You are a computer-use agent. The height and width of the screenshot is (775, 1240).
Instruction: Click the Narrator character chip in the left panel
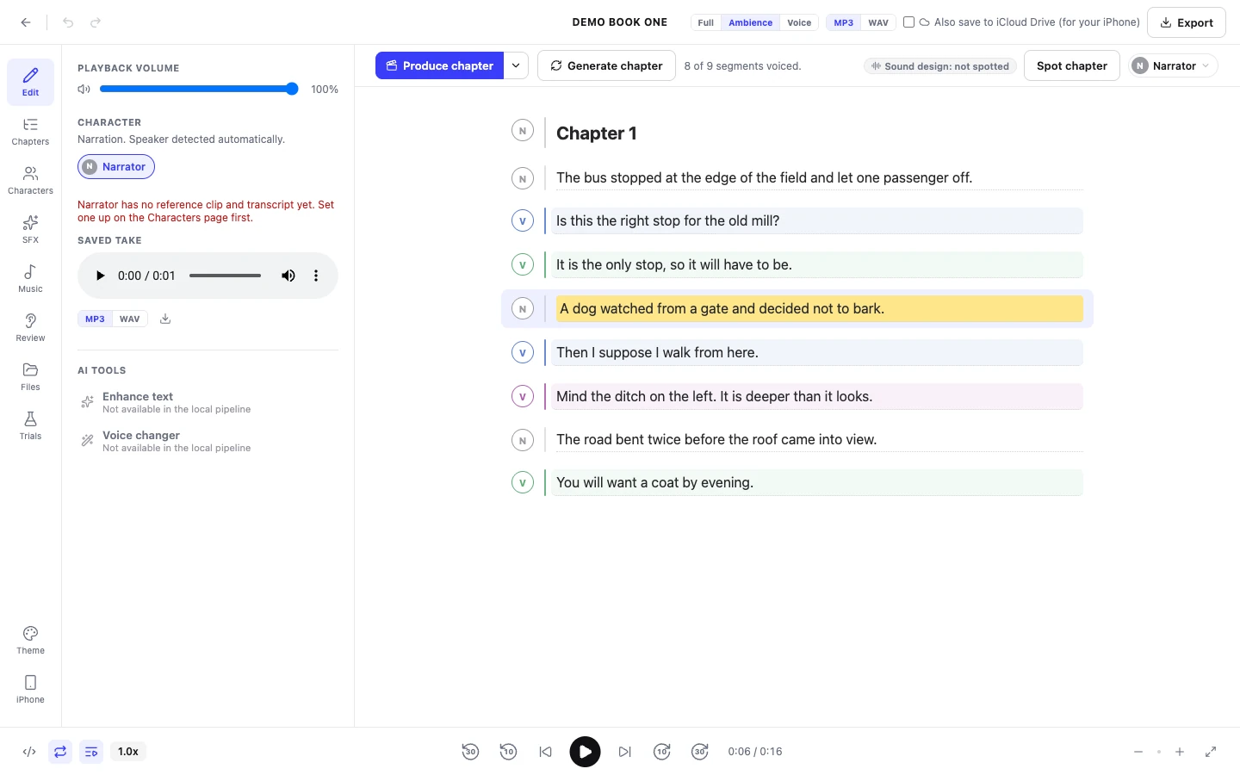click(x=116, y=166)
